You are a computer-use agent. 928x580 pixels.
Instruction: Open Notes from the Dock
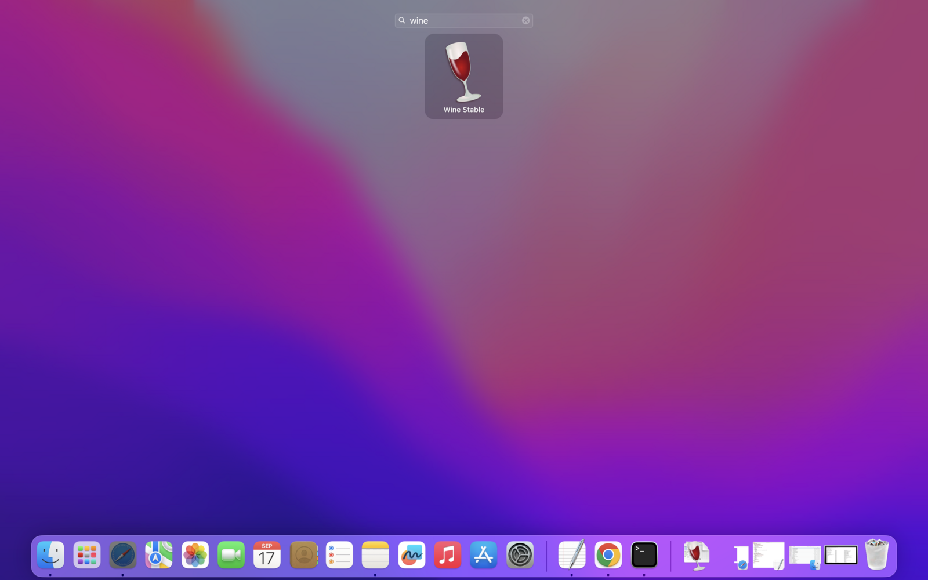pos(375,555)
